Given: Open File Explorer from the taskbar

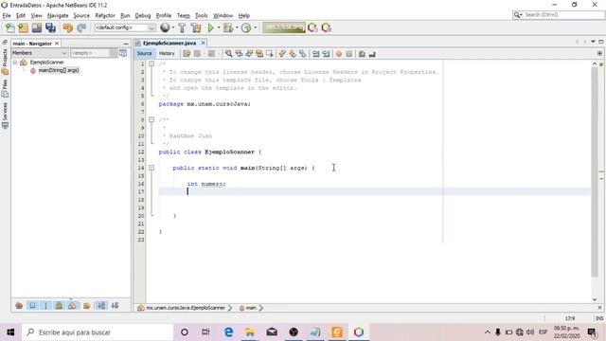Looking at the screenshot, I should click(250, 332).
